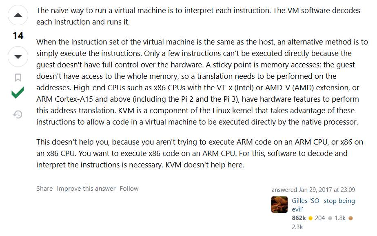Click Gilles' profile avatar picture
Screen dimensions: 377x236
[x=279, y=205]
